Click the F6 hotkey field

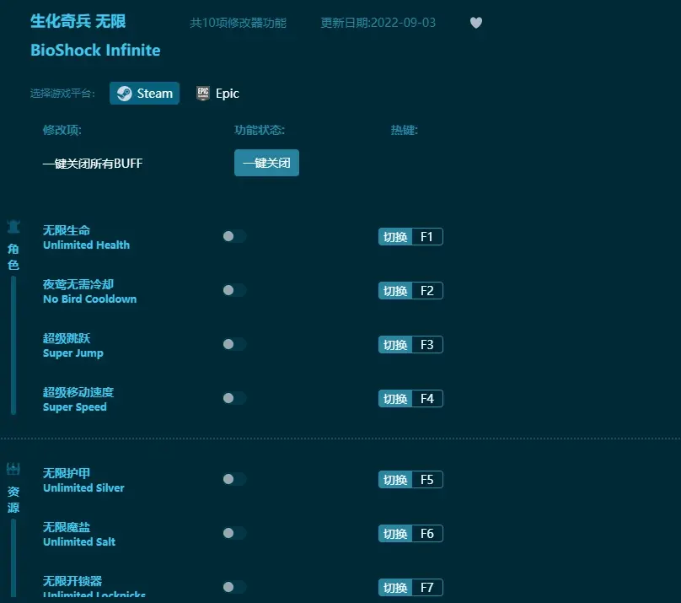click(427, 534)
